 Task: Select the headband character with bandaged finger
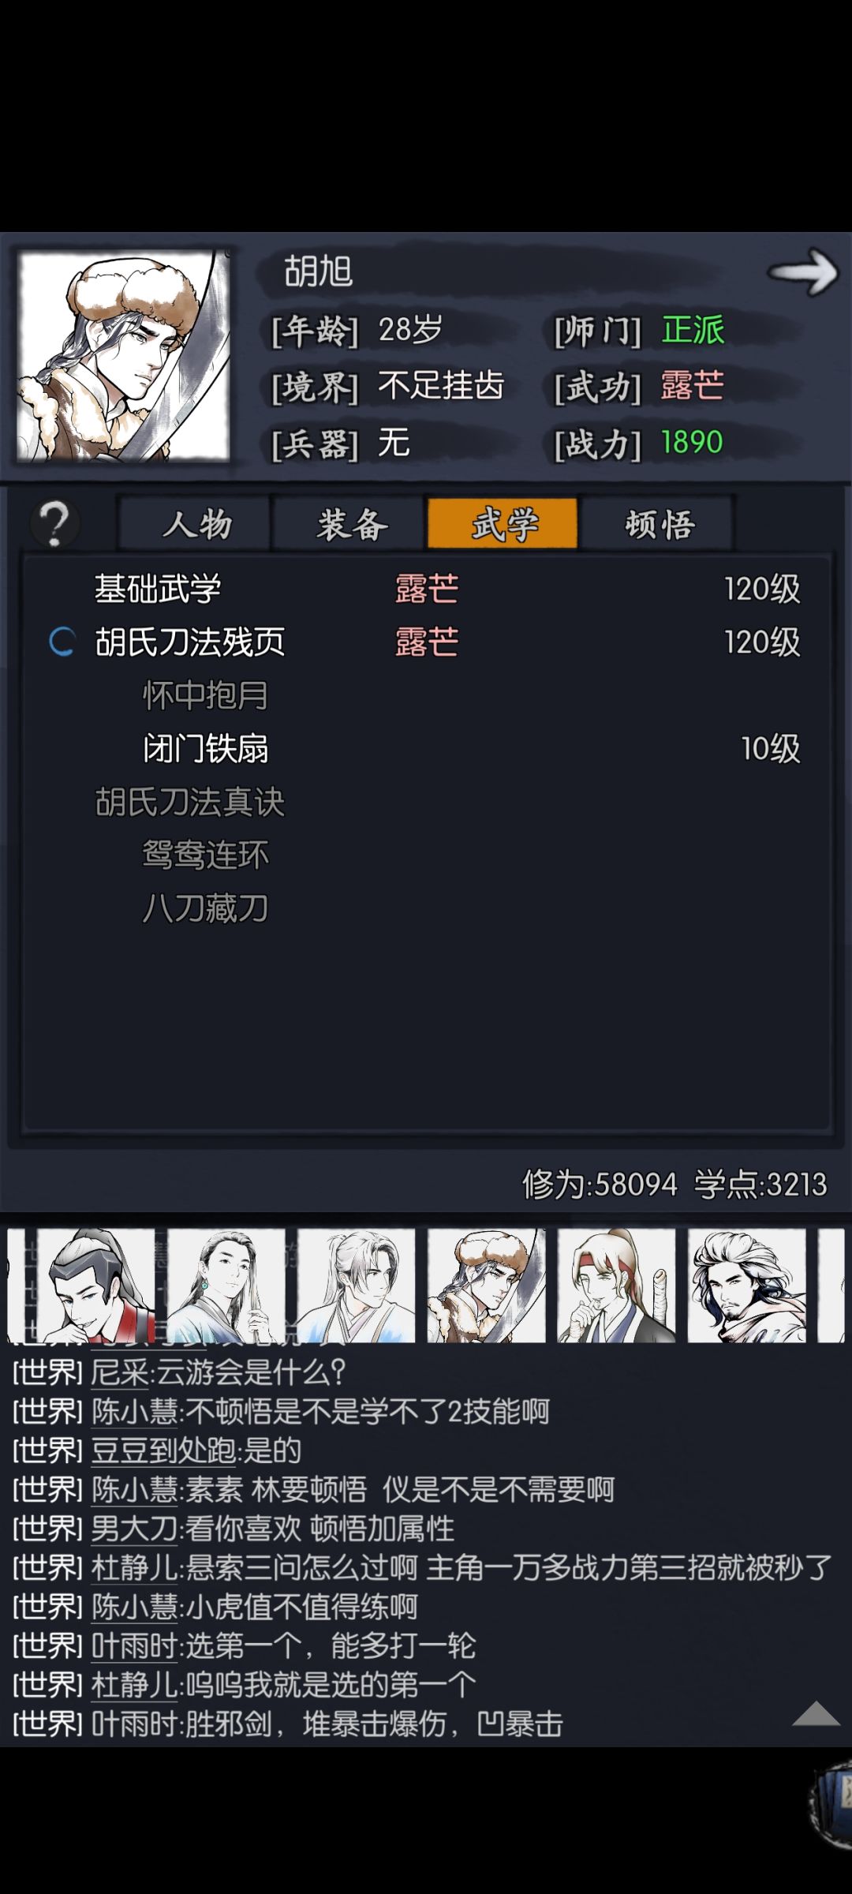[616, 1285]
